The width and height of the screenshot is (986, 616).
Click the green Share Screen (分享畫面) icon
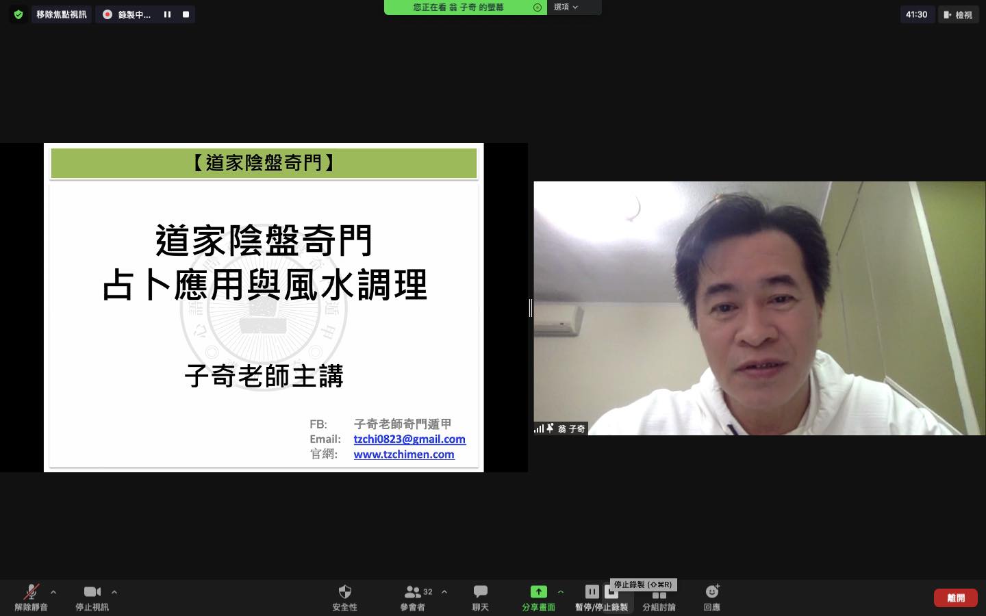(x=538, y=593)
